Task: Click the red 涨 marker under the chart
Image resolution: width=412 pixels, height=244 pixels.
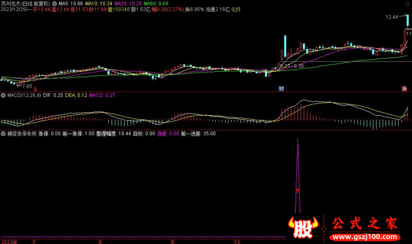Action: pos(404,88)
